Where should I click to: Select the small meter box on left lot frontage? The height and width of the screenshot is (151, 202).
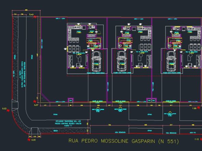click(71, 100)
